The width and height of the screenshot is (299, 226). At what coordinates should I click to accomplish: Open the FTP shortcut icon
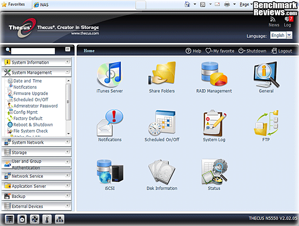pyautogui.click(x=266, y=123)
